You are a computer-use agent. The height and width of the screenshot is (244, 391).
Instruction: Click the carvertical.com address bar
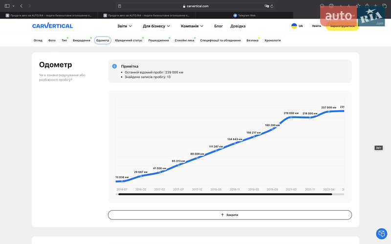195,6
